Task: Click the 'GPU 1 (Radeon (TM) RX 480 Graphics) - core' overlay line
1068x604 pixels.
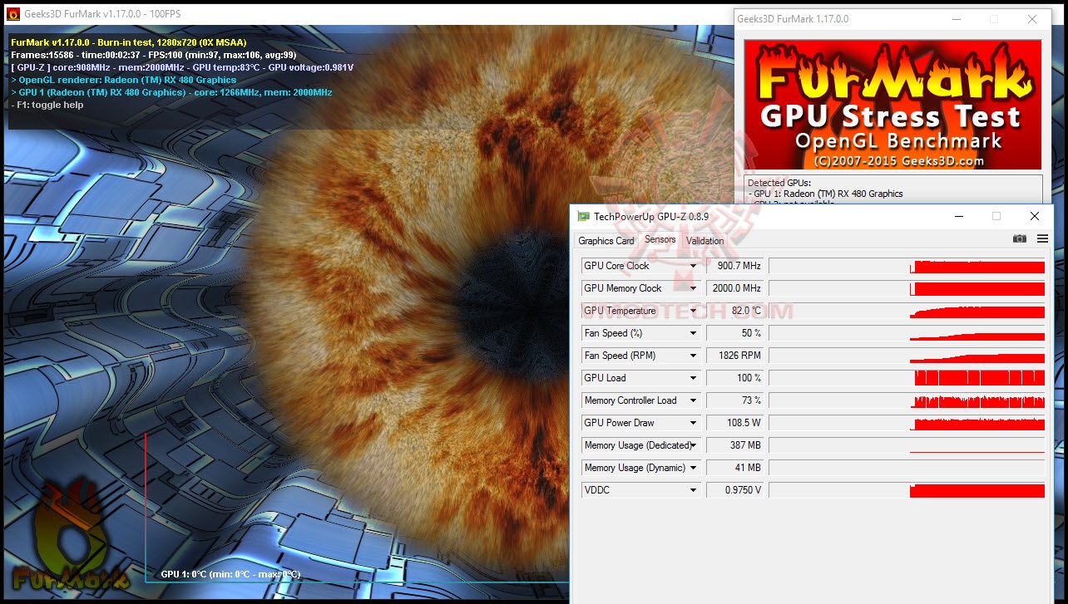Action: pyautogui.click(x=171, y=92)
